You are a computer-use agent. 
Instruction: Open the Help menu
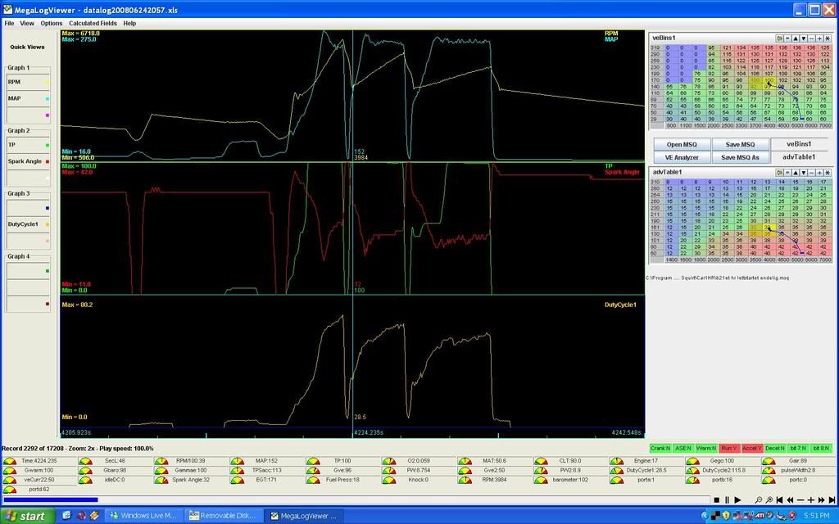click(129, 24)
